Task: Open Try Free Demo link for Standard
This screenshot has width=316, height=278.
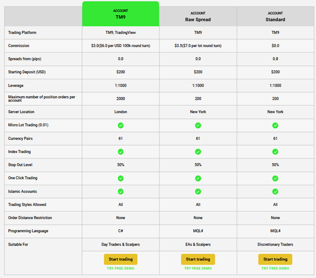Action: point(275,268)
